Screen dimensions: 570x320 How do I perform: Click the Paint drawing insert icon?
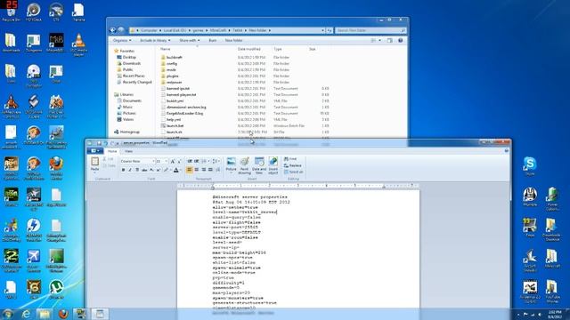click(x=244, y=165)
